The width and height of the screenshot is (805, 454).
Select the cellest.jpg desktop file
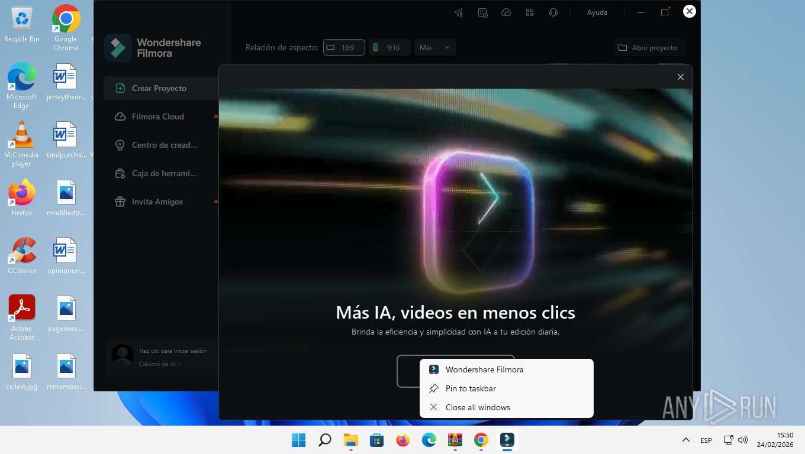pos(22,372)
